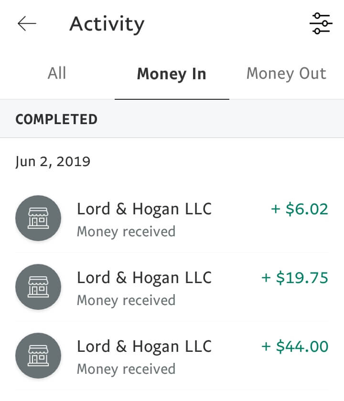Viewport: 344px width, 401px height.
Task: Tap storefront icon beside $6.02 transaction
Action: click(38, 218)
